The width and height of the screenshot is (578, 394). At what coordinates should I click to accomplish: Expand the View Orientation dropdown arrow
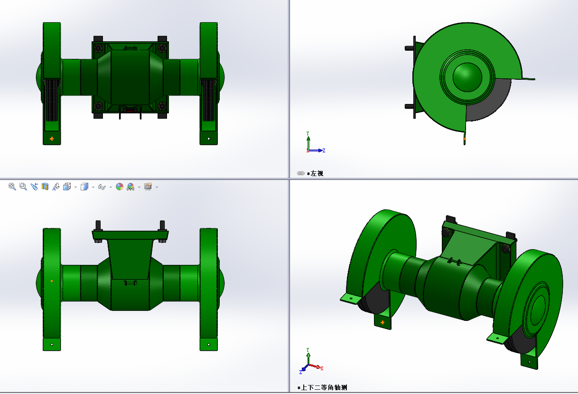tap(75, 187)
